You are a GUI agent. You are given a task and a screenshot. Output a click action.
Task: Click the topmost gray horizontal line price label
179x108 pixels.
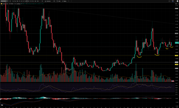[177, 9]
